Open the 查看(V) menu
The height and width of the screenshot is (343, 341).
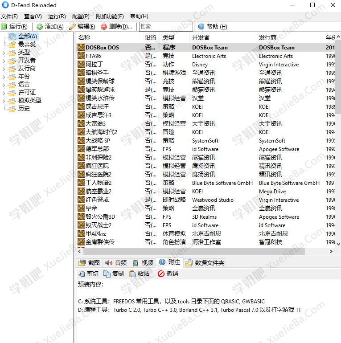pyautogui.click(x=33, y=16)
